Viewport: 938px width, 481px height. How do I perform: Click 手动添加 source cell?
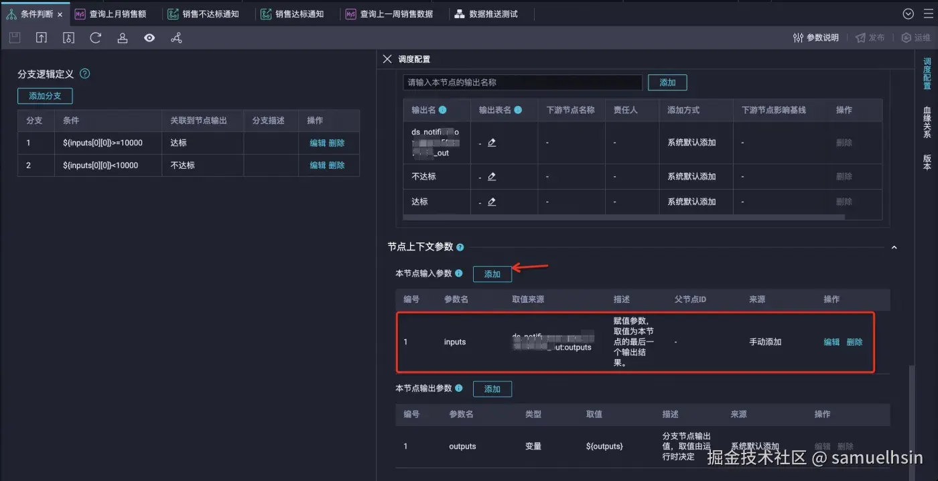(765, 342)
